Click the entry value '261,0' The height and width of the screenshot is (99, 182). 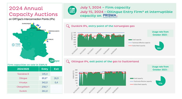click(45, 91)
